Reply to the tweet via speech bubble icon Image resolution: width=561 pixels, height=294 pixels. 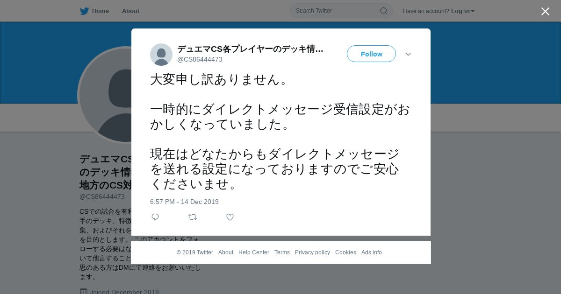point(155,217)
